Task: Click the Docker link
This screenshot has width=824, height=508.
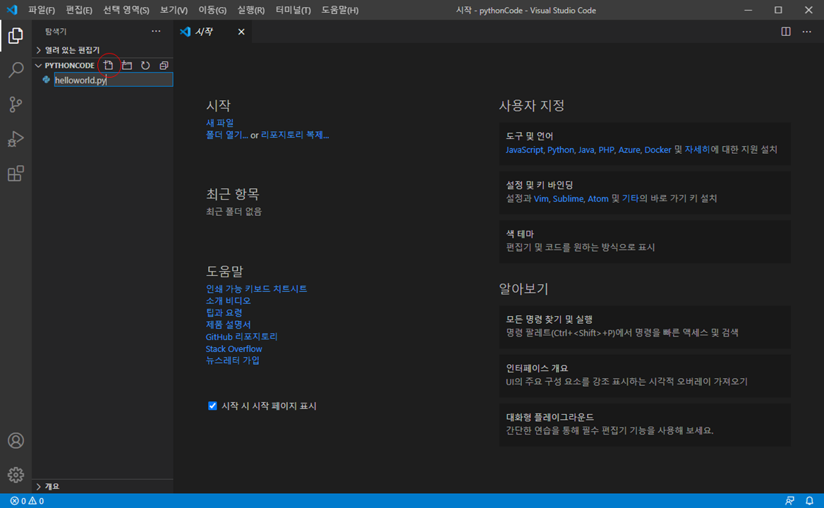Action: tap(658, 150)
